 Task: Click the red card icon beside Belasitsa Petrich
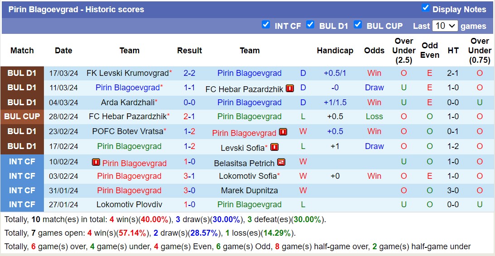281,162
